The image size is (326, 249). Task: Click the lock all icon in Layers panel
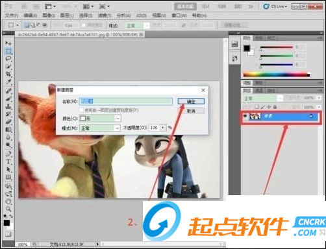275,107
